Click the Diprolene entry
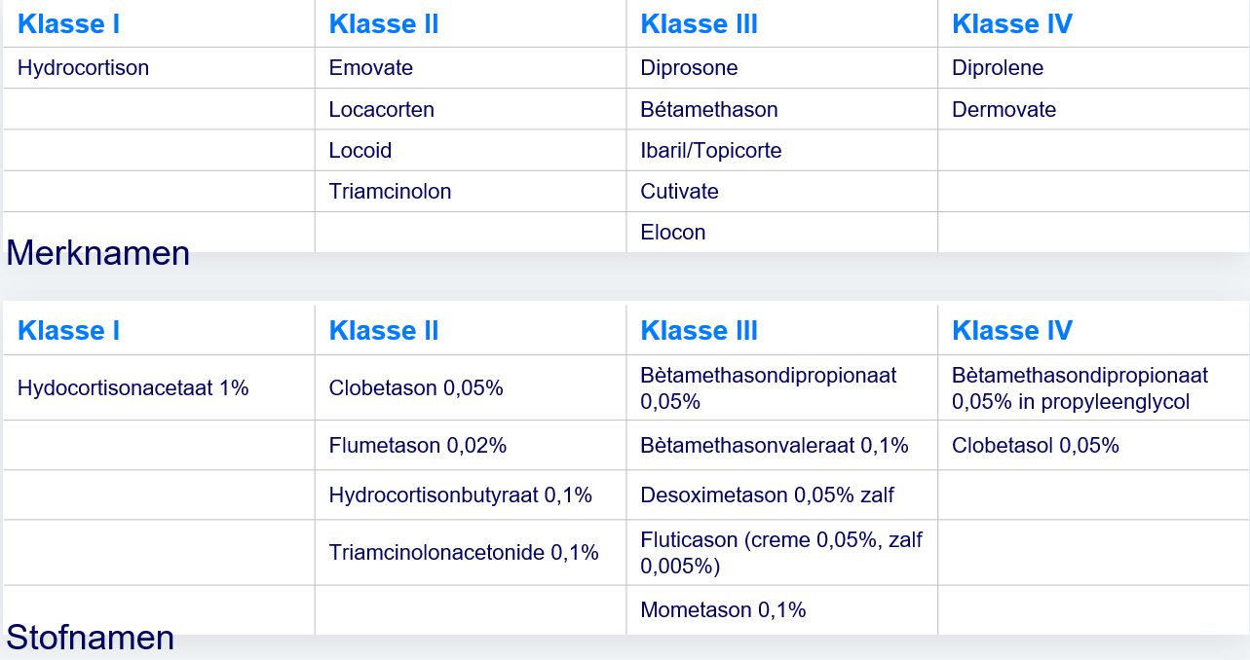 click(998, 68)
